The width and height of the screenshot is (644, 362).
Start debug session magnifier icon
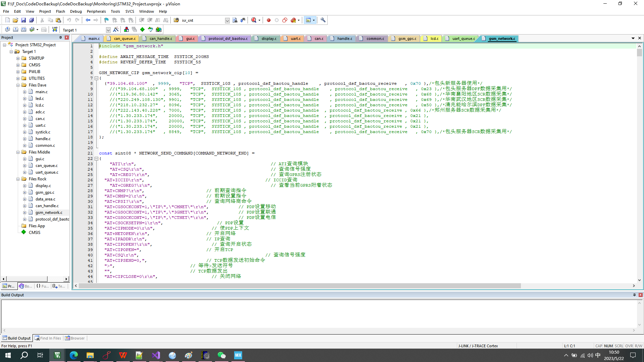coord(254,20)
